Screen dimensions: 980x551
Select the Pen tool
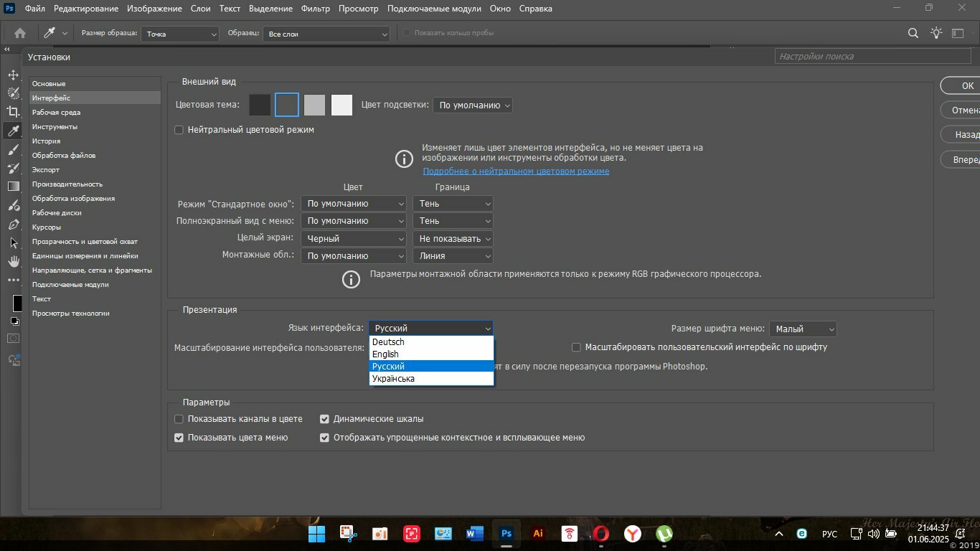(13, 224)
